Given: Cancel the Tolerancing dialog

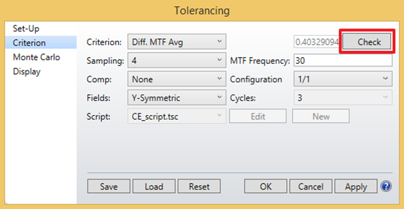Looking at the screenshot, I should point(311,187).
